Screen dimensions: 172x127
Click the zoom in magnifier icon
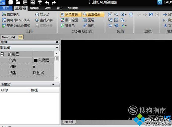click(122, 14)
